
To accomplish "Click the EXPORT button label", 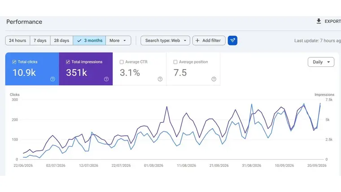I will pos(332,22).
